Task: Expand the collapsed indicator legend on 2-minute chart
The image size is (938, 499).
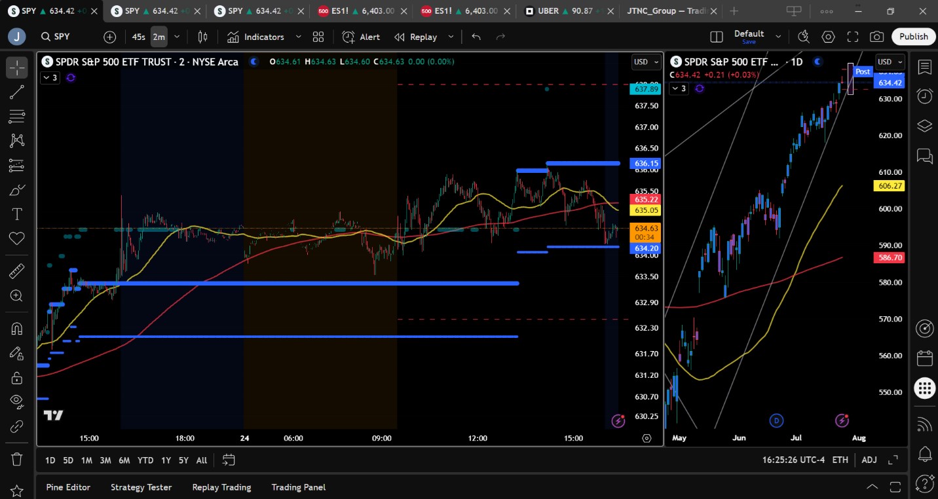Action: tap(50, 77)
